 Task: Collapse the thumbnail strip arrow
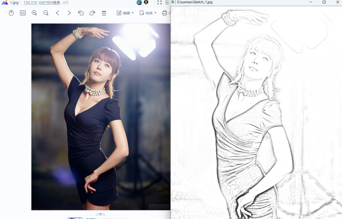pos(101,214)
